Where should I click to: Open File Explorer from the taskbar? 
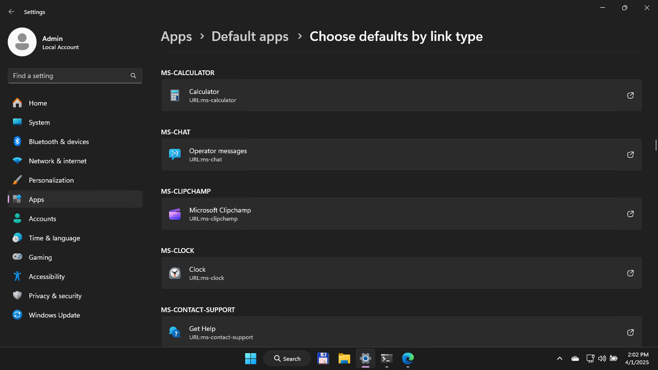click(344, 358)
